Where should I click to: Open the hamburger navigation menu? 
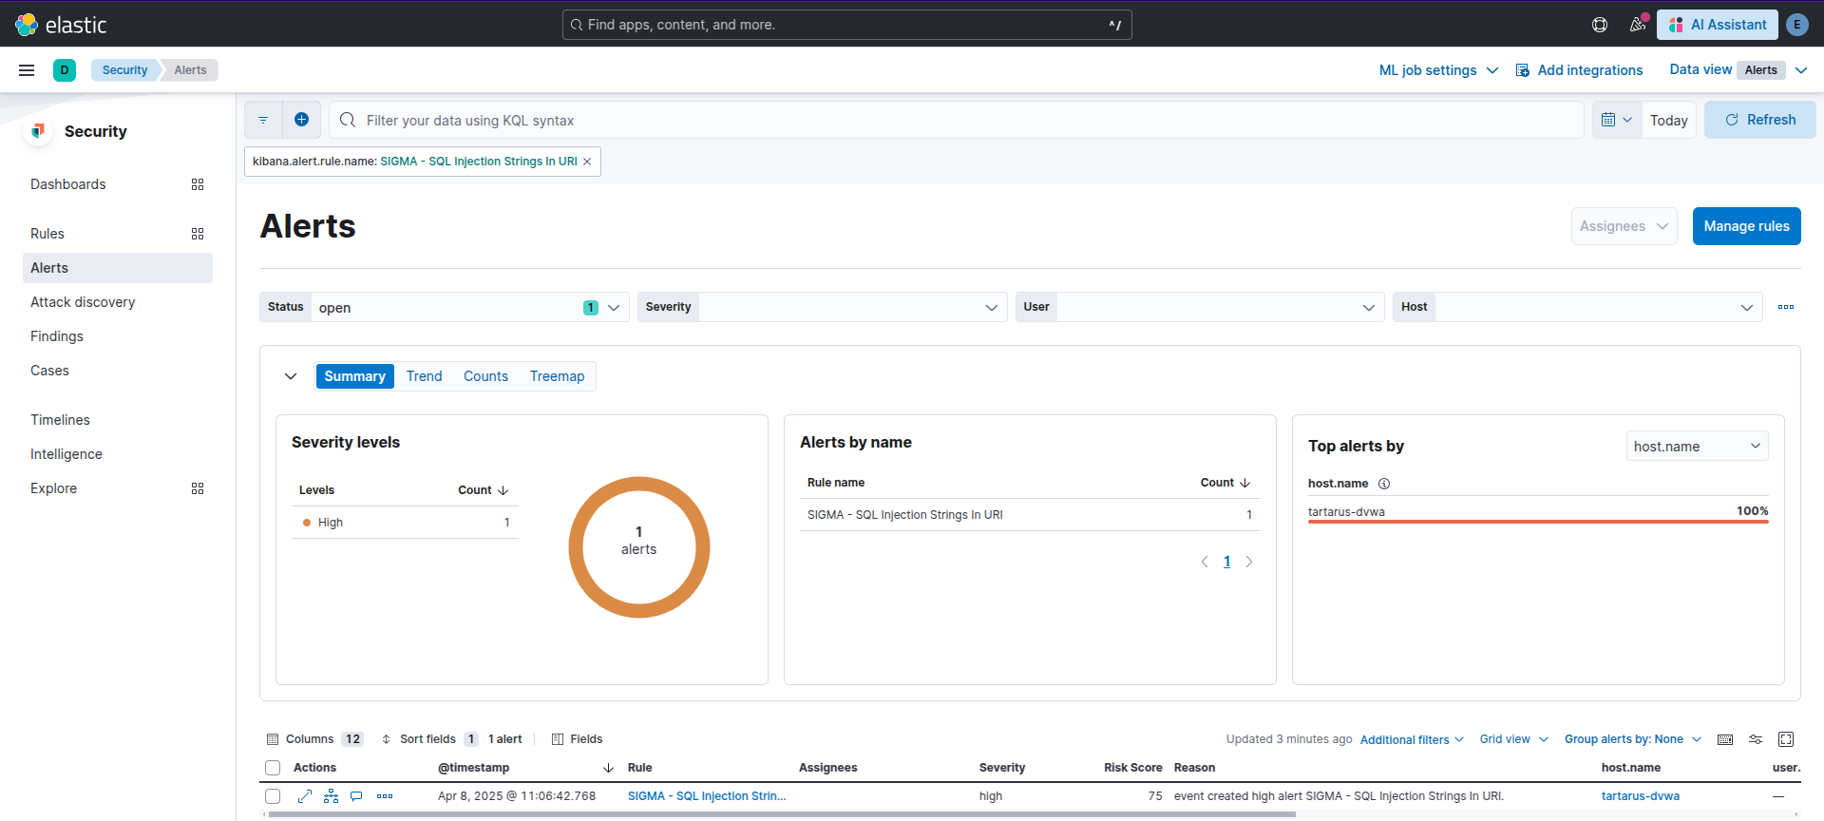point(27,70)
